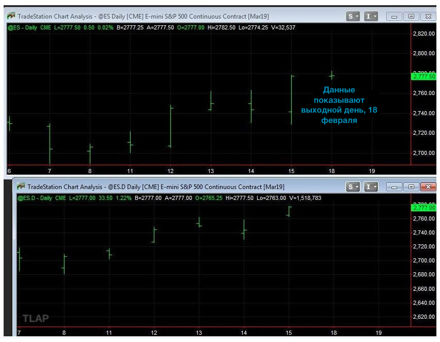Click the 'O=2777.00' open value
440x342 pixels.
tap(191, 27)
